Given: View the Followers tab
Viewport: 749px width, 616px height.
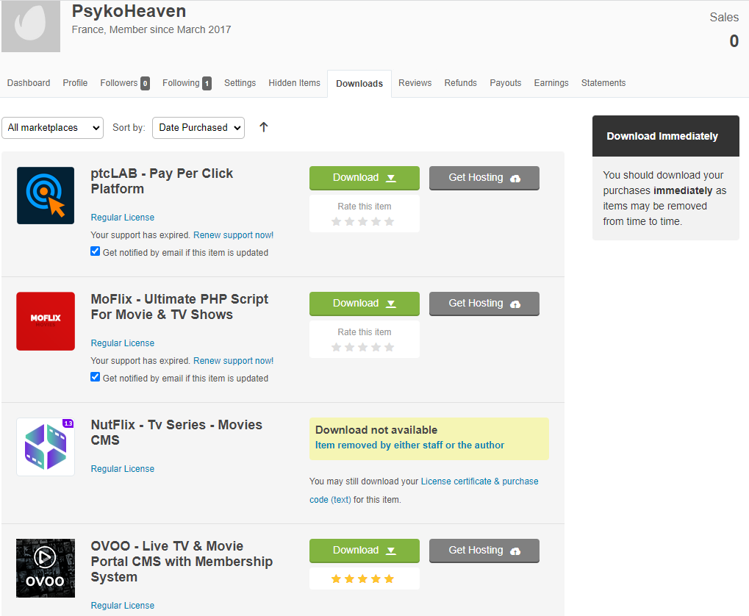Looking at the screenshot, I should tap(125, 83).
